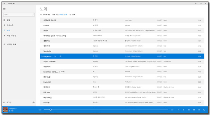Click the Rap genre in Dangerous row
This screenshot has height=115, width=210.
[x=165, y=56]
